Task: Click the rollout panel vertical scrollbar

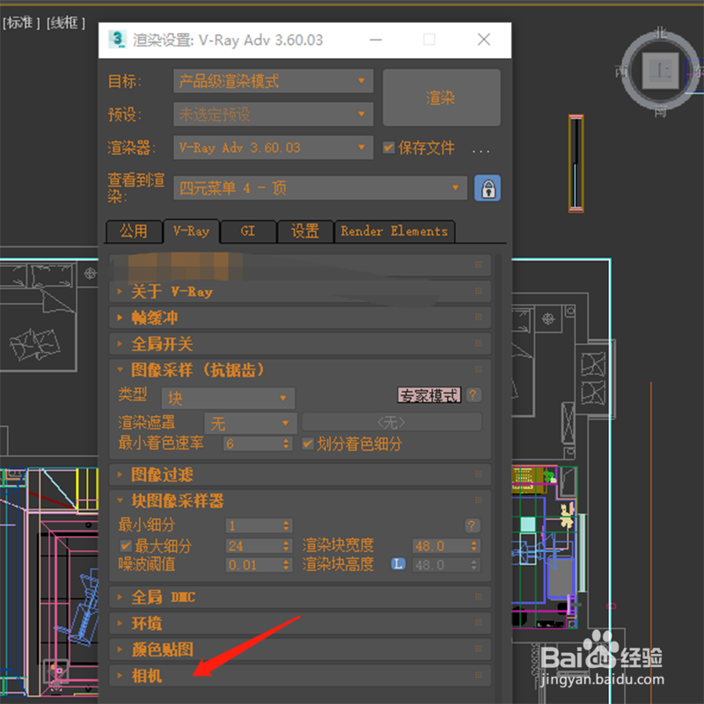Action: click(498, 476)
